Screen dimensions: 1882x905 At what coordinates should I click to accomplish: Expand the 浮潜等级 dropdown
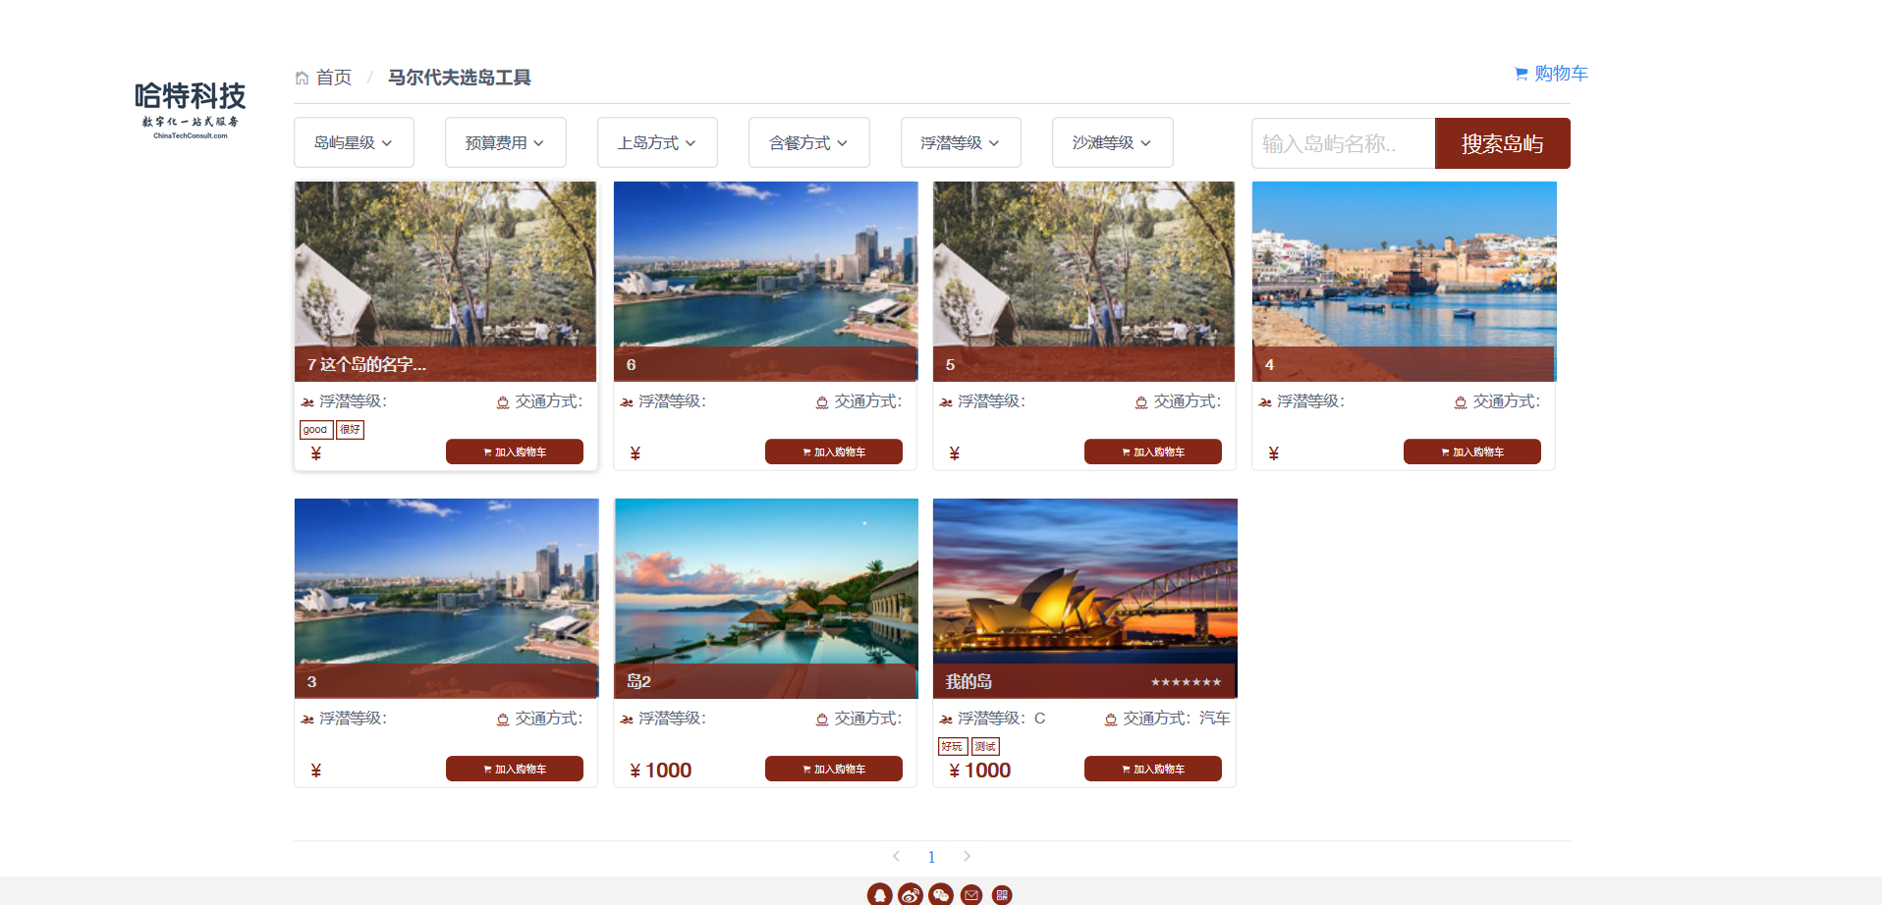(961, 142)
